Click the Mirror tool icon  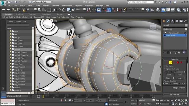147,10
